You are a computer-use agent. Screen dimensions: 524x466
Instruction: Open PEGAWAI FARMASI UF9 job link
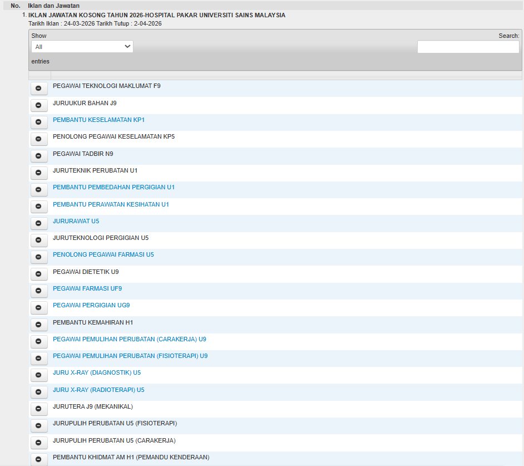click(87, 288)
